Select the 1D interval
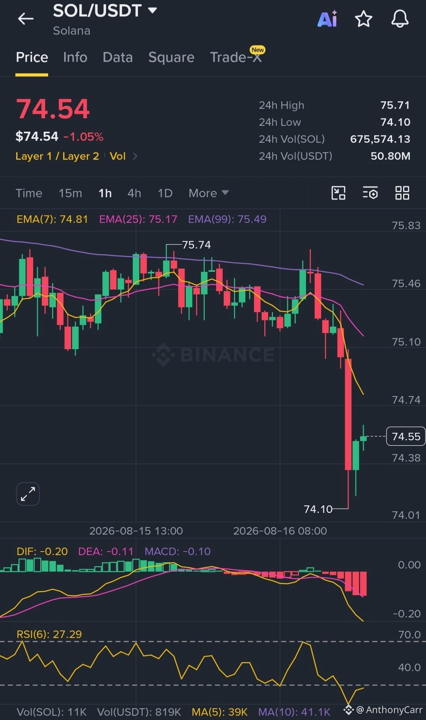The height and width of the screenshot is (720, 426). 165,193
